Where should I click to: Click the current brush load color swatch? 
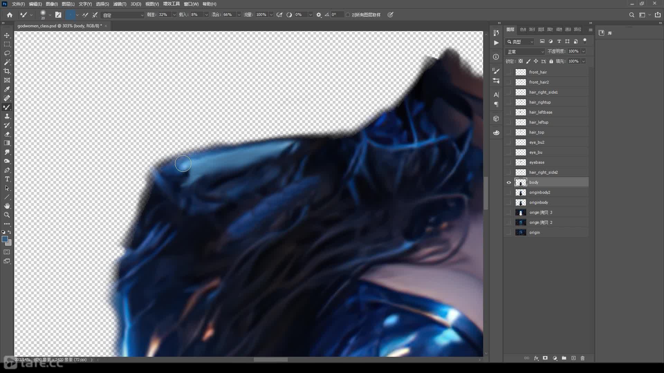click(70, 15)
